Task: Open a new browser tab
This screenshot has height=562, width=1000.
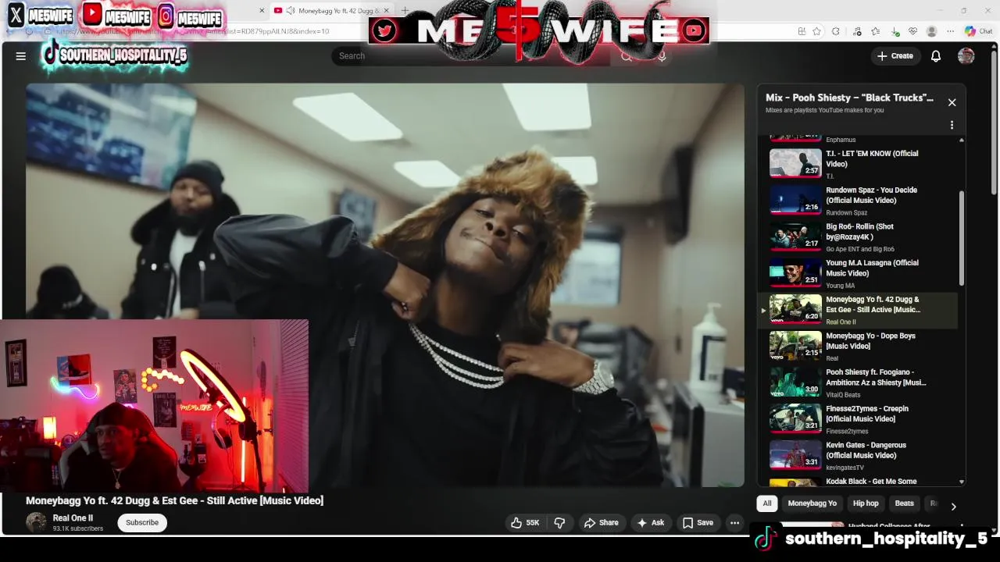Action: pyautogui.click(x=405, y=10)
